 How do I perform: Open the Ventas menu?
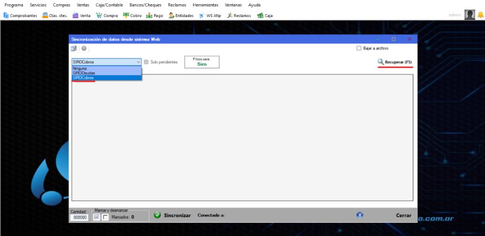coord(83,5)
